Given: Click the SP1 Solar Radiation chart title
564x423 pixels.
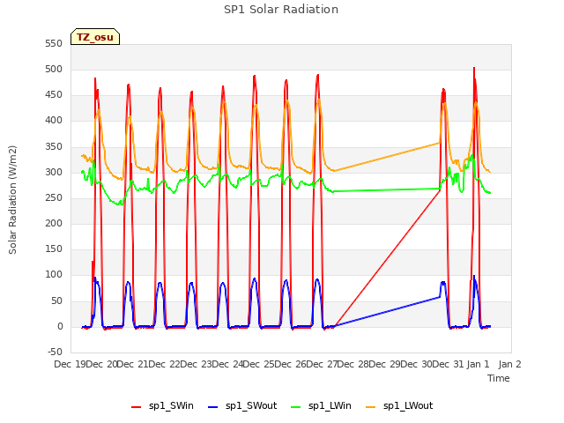Looking at the screenshot, I should 281,10.
